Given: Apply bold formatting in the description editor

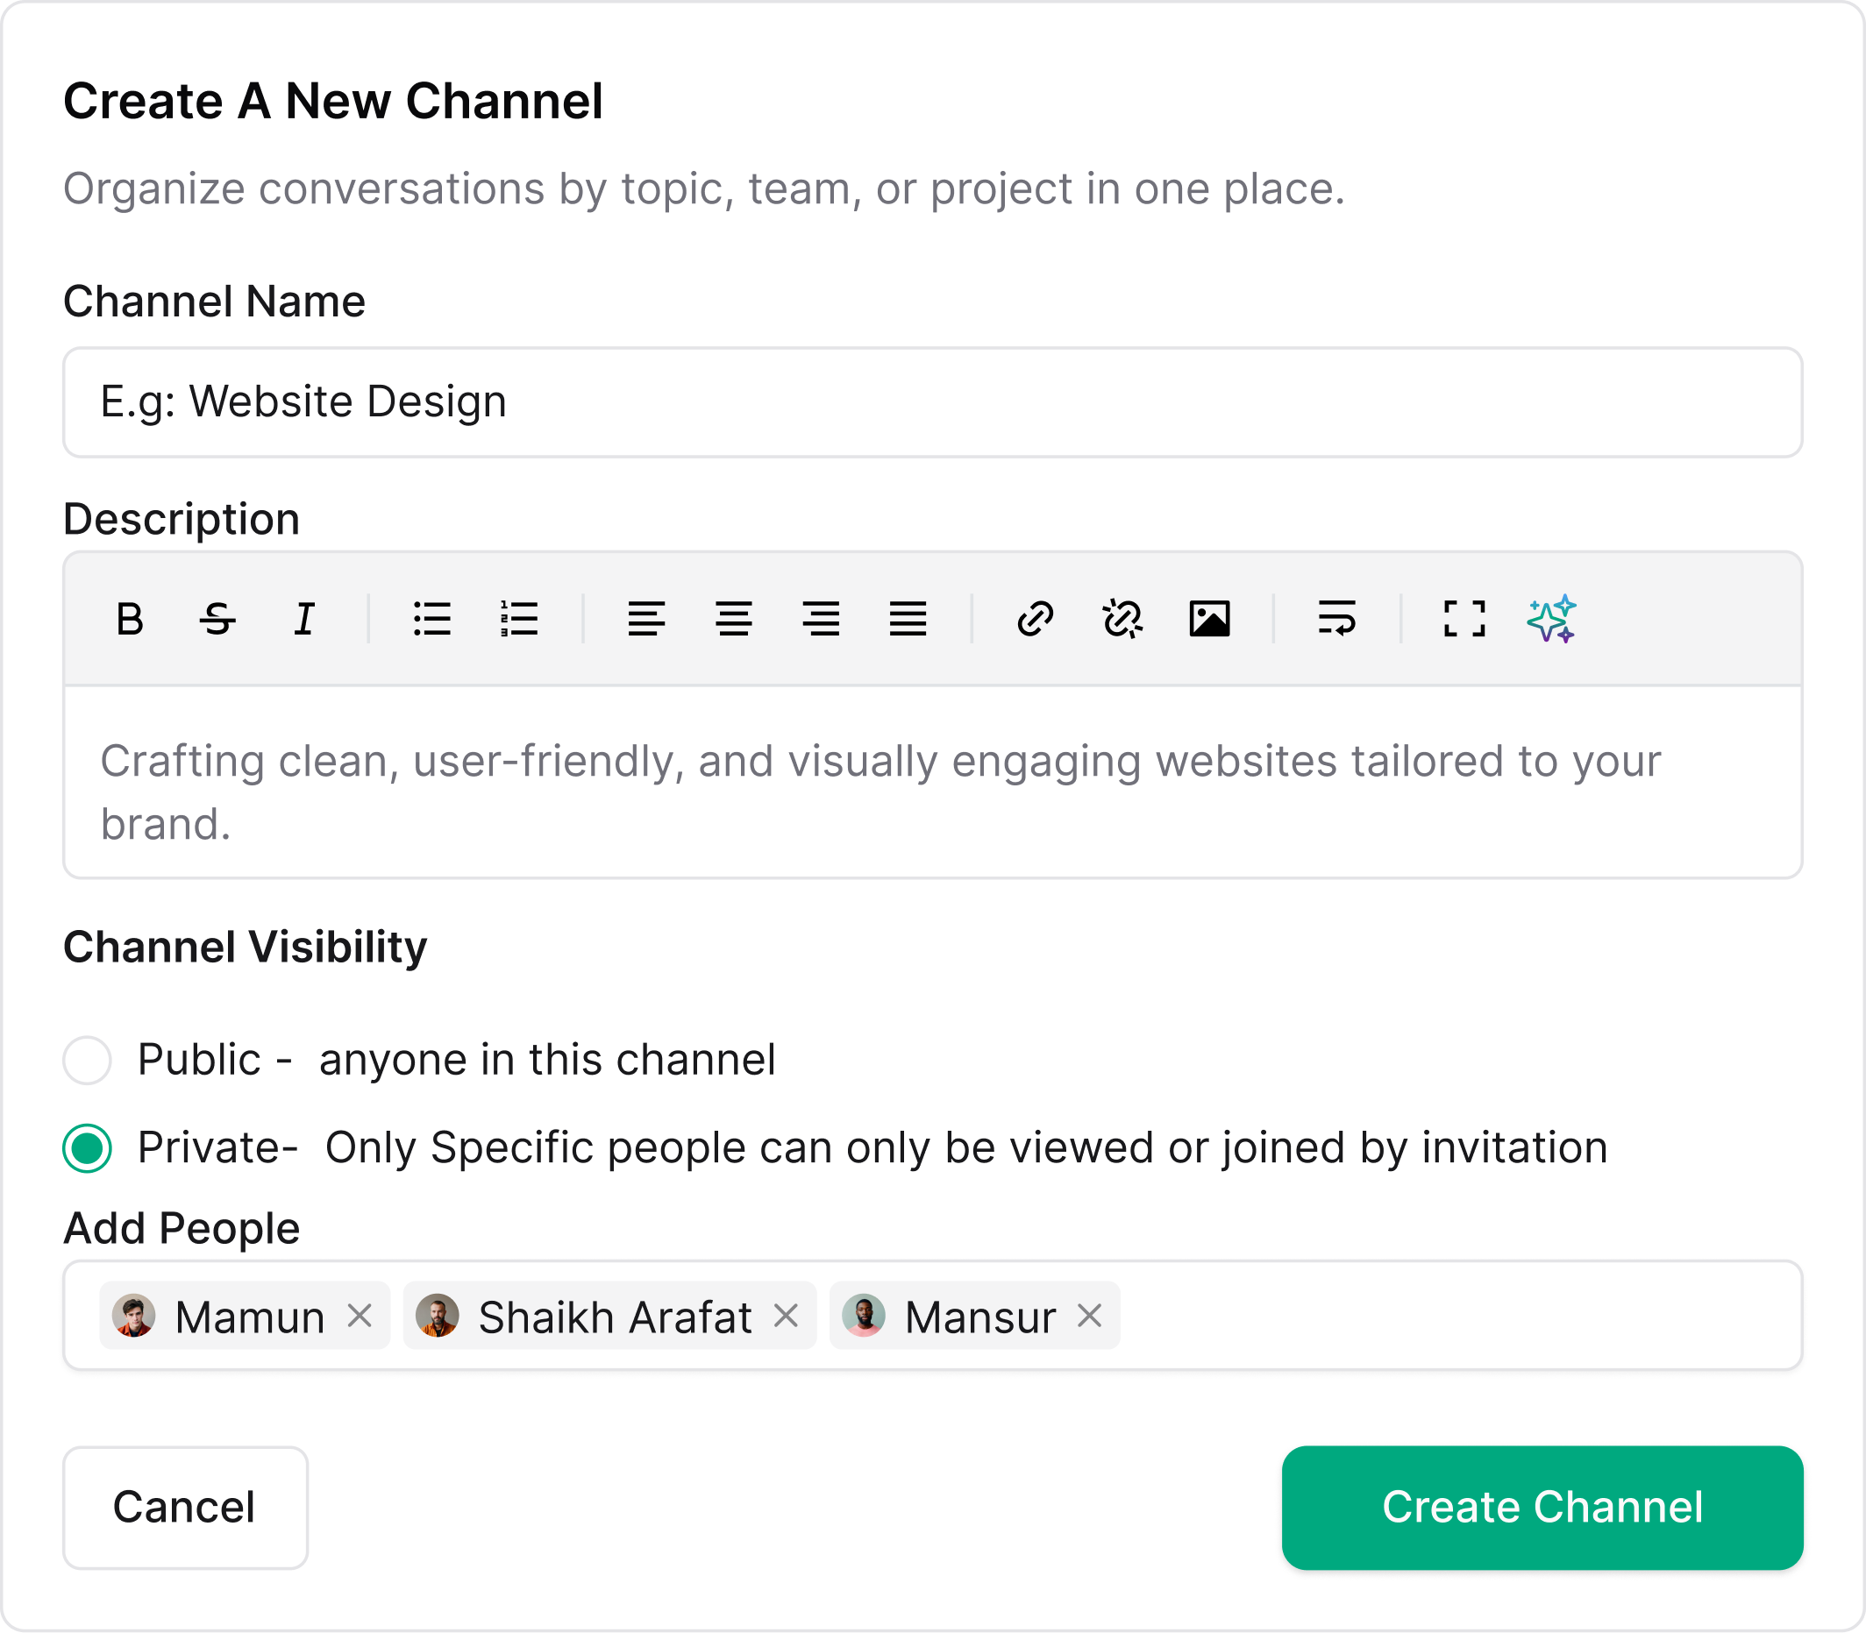Looking at the screenshot, I should [x=131, y=620].
